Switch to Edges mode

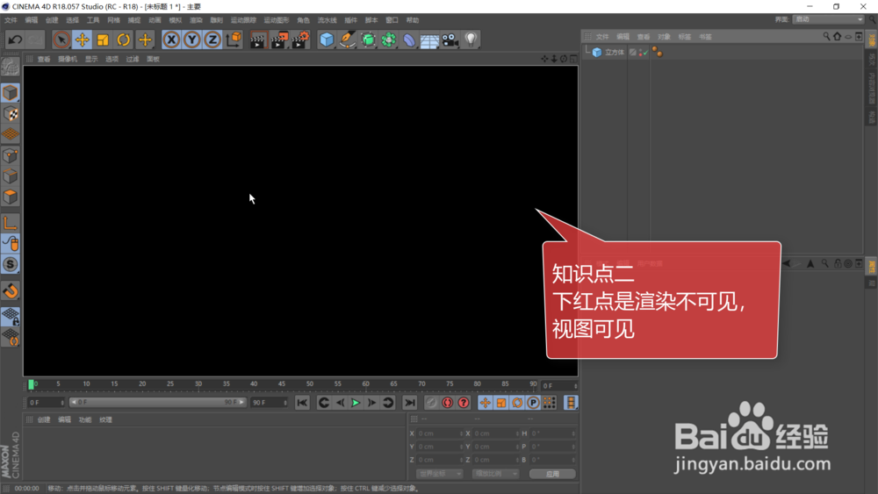click(10, 176)
